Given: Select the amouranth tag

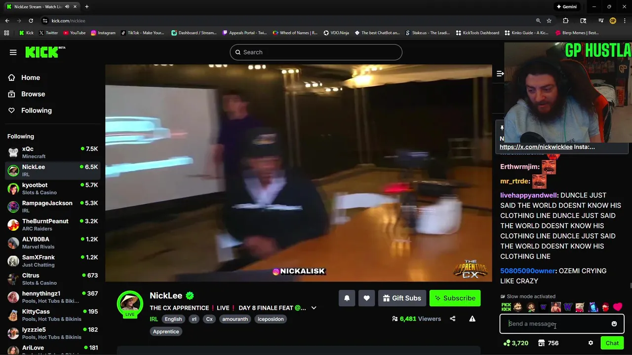Looking at the screenshot, I should coord(235,319).
